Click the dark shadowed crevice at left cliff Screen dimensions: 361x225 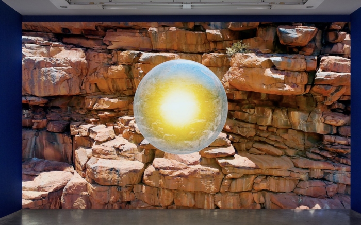point(46,144)
